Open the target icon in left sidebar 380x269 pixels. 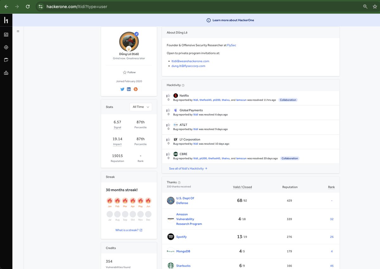[x=6, y=47]
